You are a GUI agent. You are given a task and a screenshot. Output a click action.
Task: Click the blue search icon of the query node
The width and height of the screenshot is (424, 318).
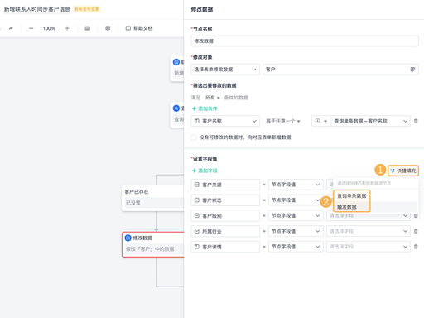tap(176, 108)
